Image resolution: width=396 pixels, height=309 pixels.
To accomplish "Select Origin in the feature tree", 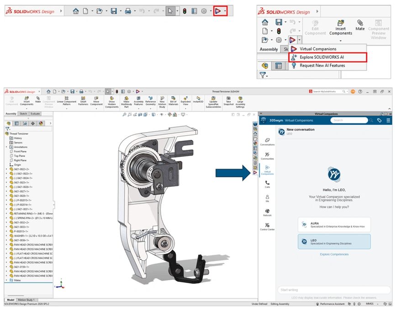I will pyautogui.click(x=15, y=165).
